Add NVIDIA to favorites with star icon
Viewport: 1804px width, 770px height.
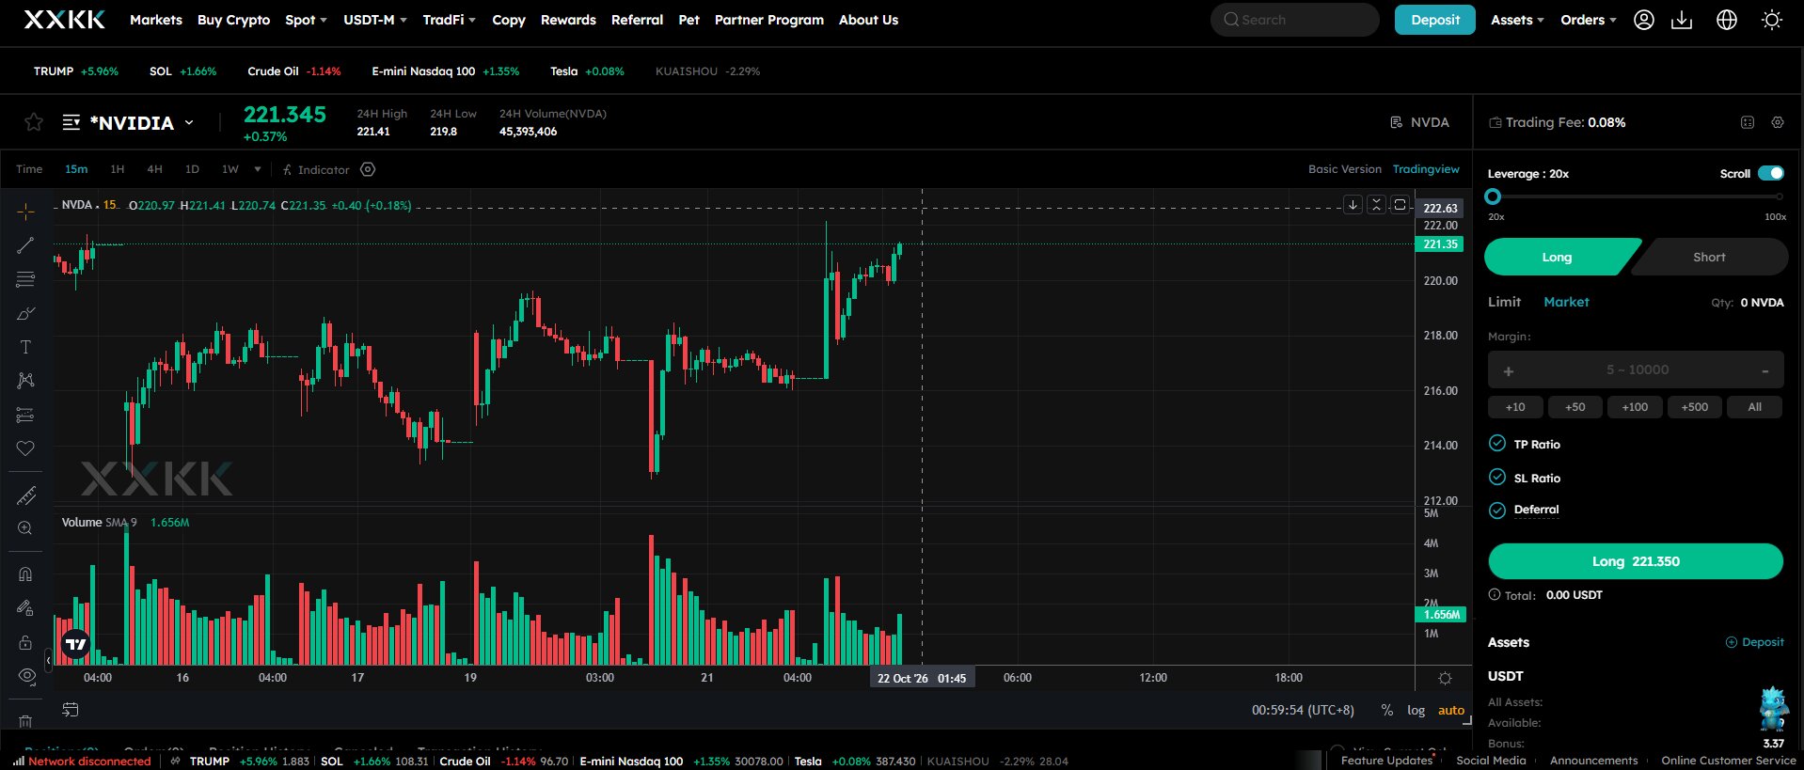click(34, 122)
